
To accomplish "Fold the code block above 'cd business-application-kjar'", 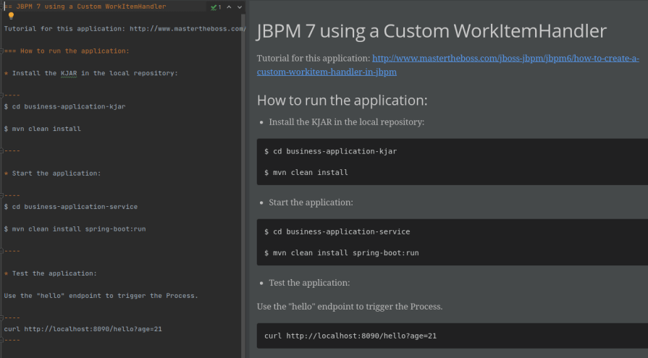I will point(1,95).
